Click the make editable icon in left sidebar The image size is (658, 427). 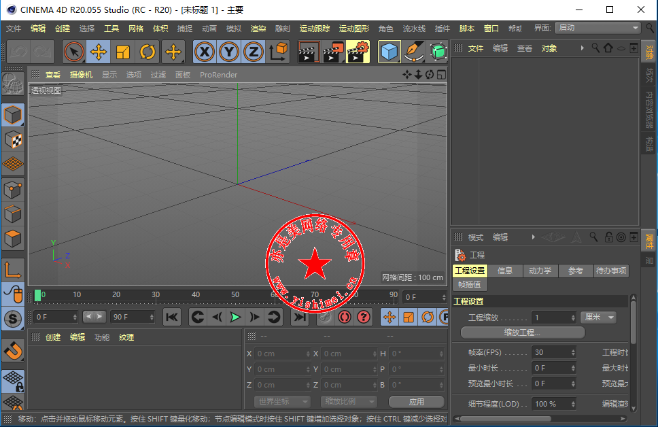[13, 84]
